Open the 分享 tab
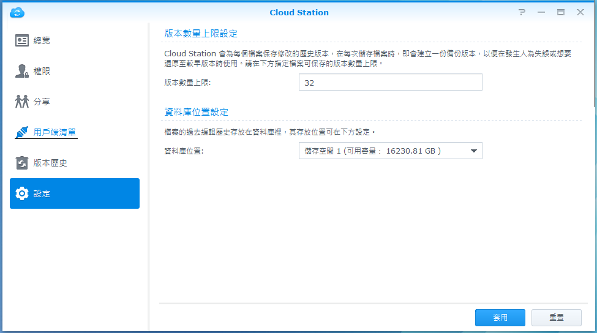The height and width of the screenshot is (333, 597). pyautogui.click(x=42, y=102)
